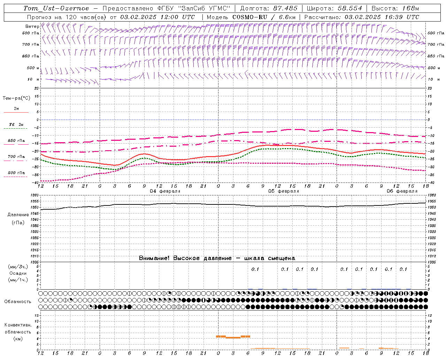Screen dimensions: 446x356
Task: Click the Тем-ра(°C) temperature axis title
Action: coord(16,98)
